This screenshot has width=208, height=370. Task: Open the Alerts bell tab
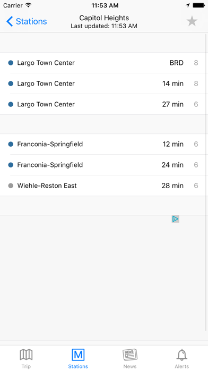(x=182, y=358)
